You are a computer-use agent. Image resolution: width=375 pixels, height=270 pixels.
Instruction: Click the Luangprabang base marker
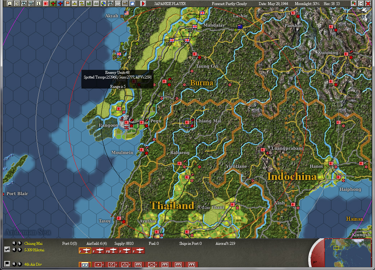pyautogui.click(x=263, y=150)
